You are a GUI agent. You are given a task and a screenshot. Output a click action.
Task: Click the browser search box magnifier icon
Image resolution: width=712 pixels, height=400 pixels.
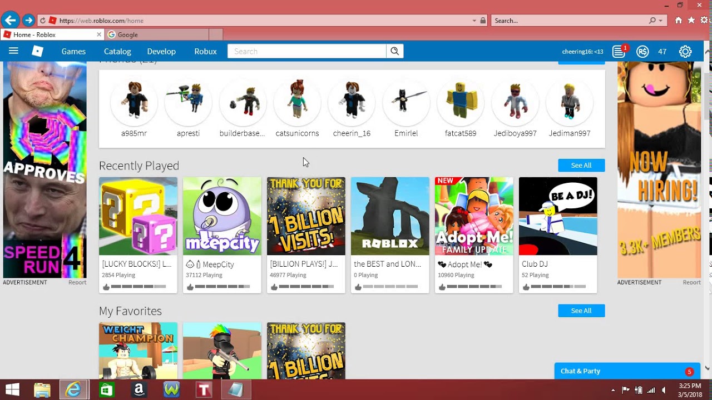pyautogui.click(x=652, y=21)
